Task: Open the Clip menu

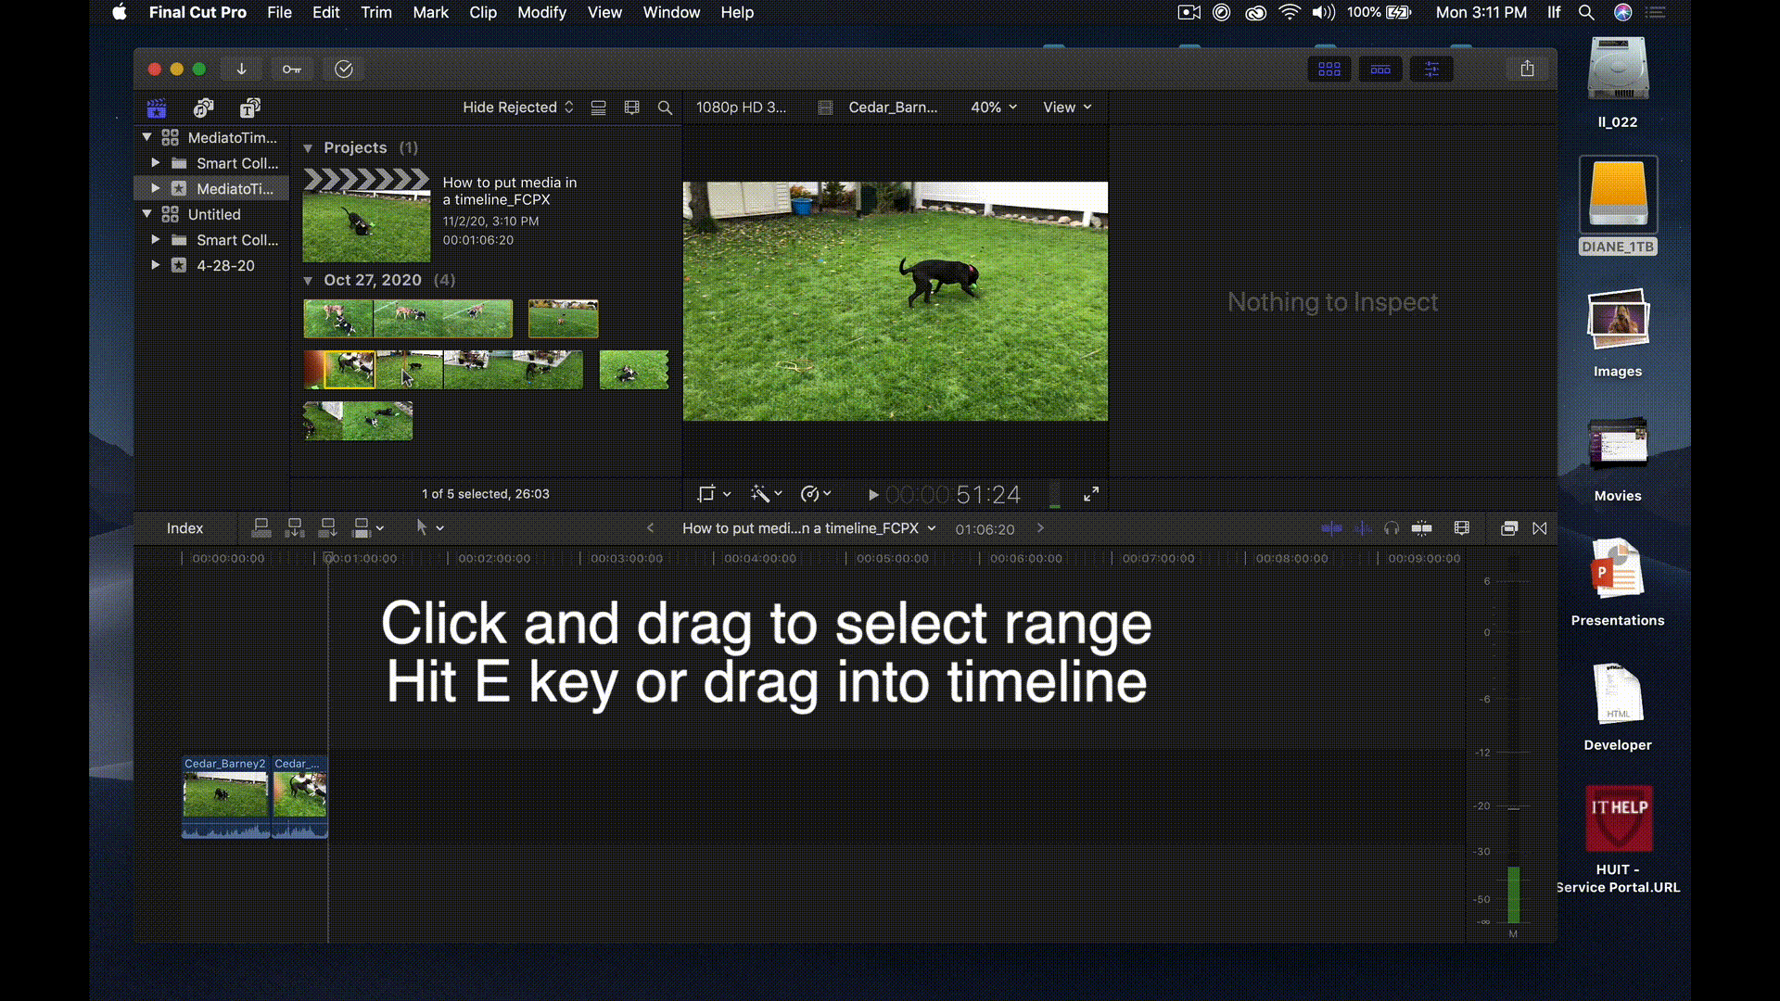Action: [483, 12]
